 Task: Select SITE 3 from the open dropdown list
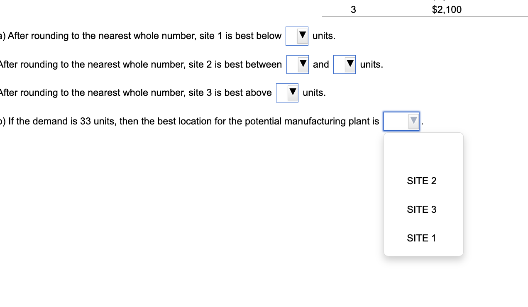[x=421, y=210]
